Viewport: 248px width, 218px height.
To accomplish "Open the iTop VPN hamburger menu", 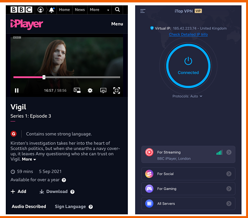I will (x=143, y=11).
